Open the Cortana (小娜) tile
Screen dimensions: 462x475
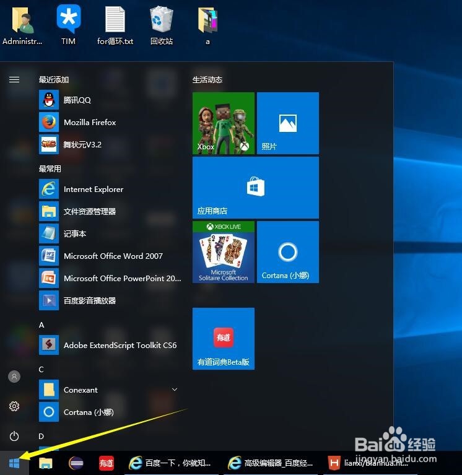tap(288, 252)
